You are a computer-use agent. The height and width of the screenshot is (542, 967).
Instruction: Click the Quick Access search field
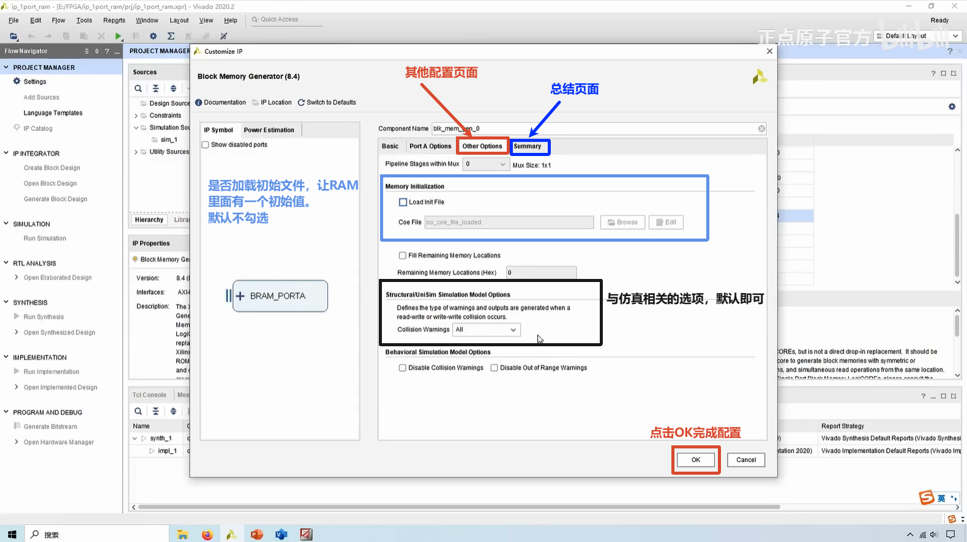coord(286,20)
